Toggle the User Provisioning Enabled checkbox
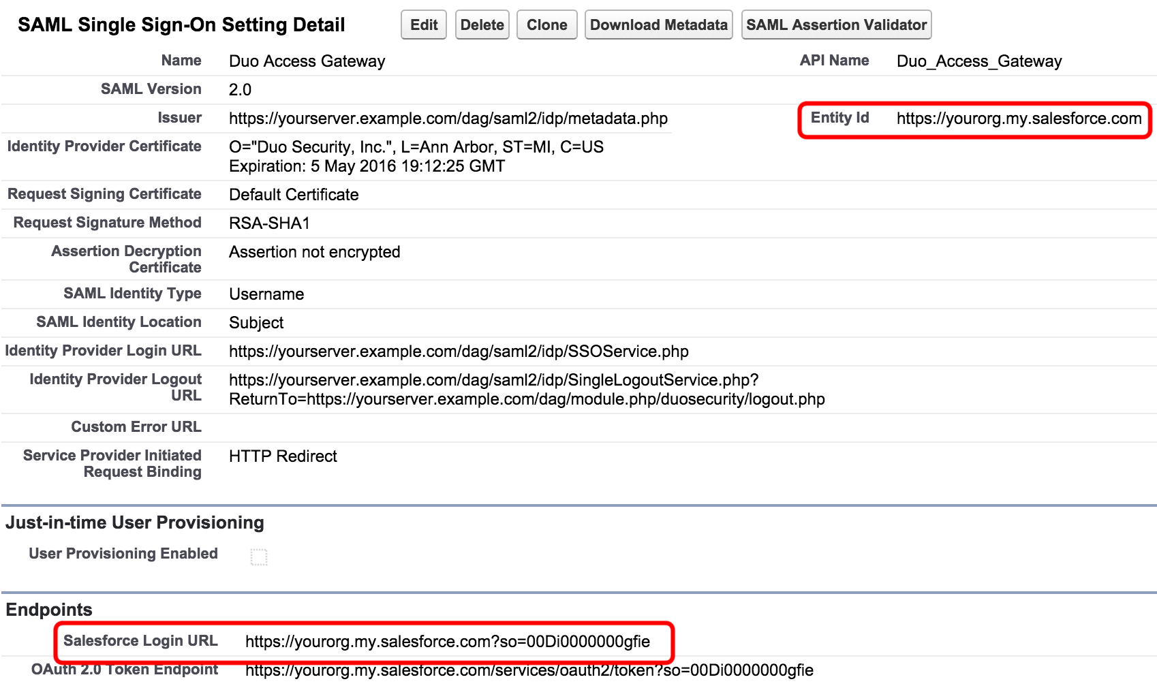The image size is (1157, 688). 260,557
